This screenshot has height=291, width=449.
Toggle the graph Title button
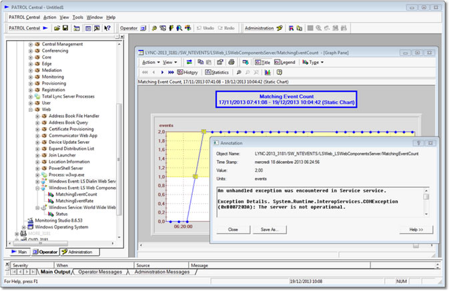262,62
